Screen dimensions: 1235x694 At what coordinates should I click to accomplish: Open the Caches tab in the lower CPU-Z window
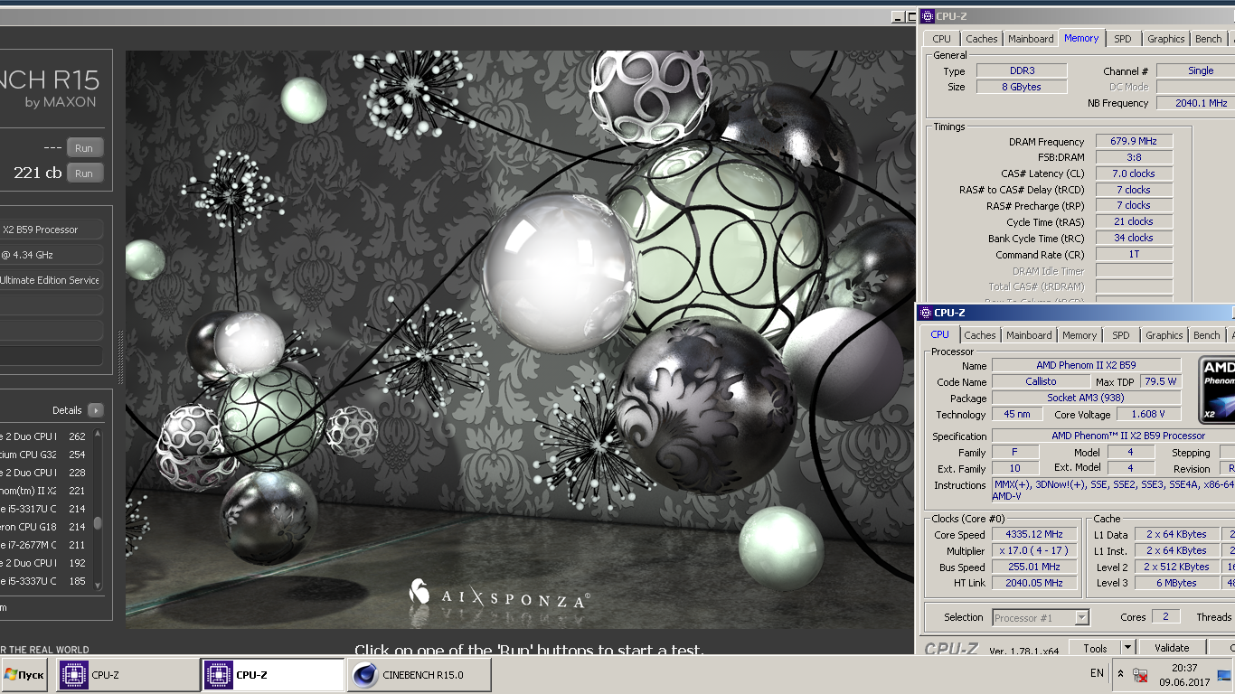pyautogui.click(x=979, y=335)
